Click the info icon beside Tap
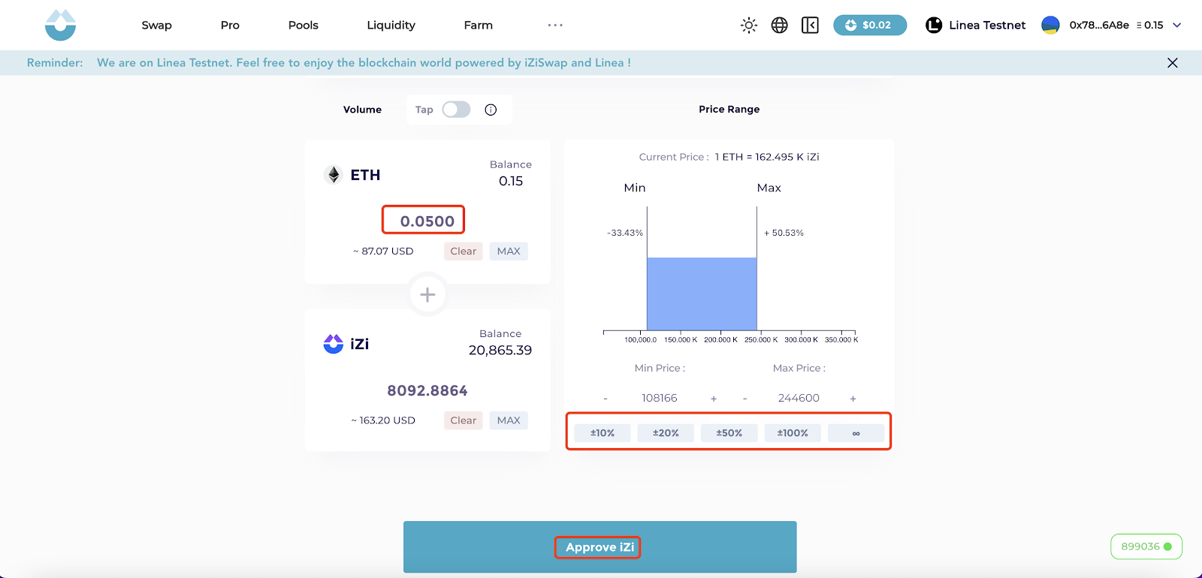 [491, 110]
